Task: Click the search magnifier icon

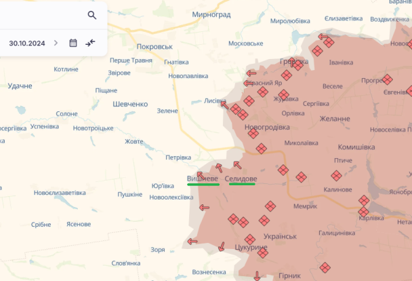Action: pos(91,15)
